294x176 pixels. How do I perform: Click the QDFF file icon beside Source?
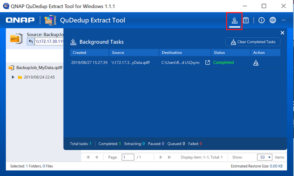tap(17, 39)
